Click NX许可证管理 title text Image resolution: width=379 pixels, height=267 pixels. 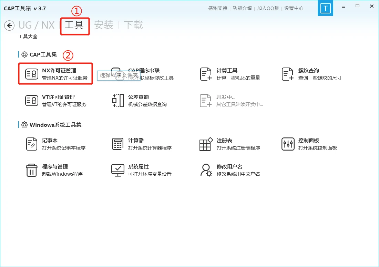[x=59, y=71]
